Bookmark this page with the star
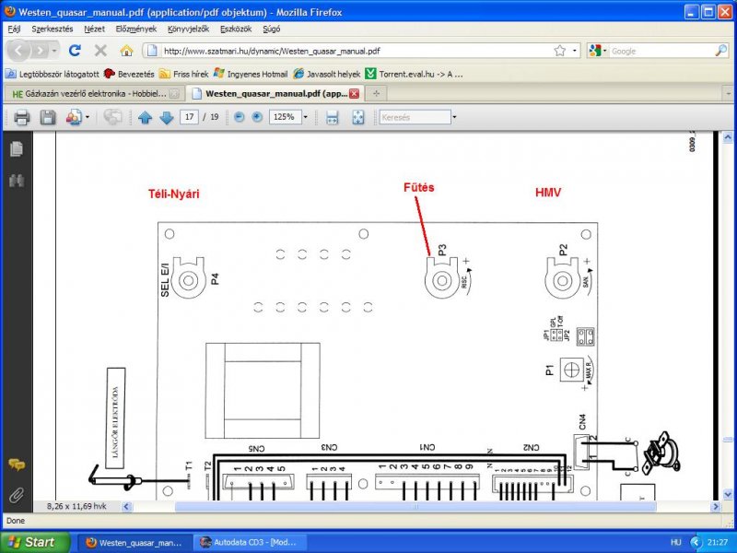Viewport: 737px width, 553px height. coord(559,51)
